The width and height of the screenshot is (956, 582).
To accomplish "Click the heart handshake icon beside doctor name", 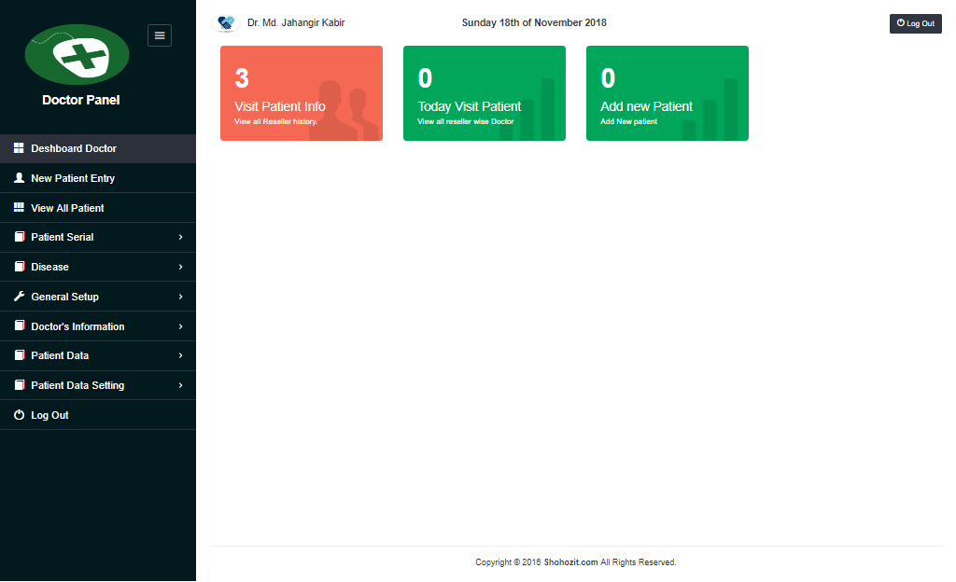I will 226,23.
